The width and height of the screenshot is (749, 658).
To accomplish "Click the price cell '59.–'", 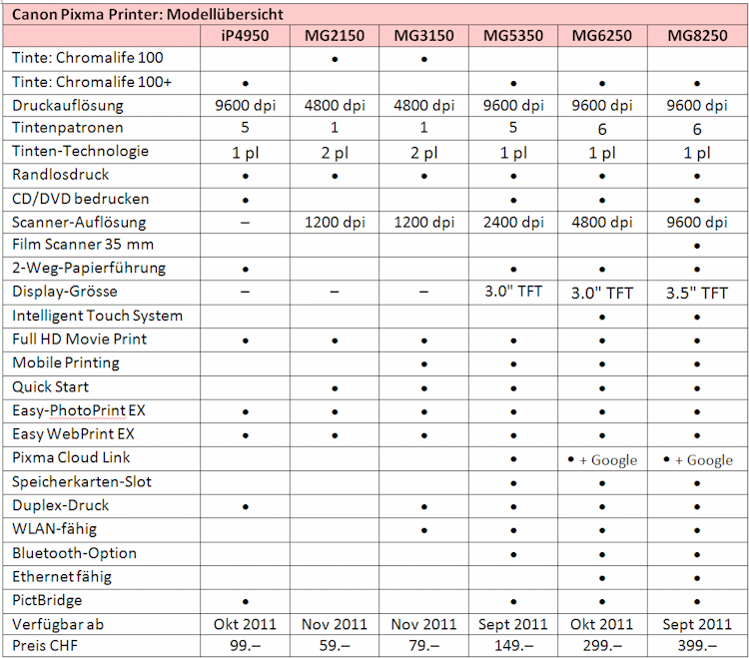I will pos(334,646).
